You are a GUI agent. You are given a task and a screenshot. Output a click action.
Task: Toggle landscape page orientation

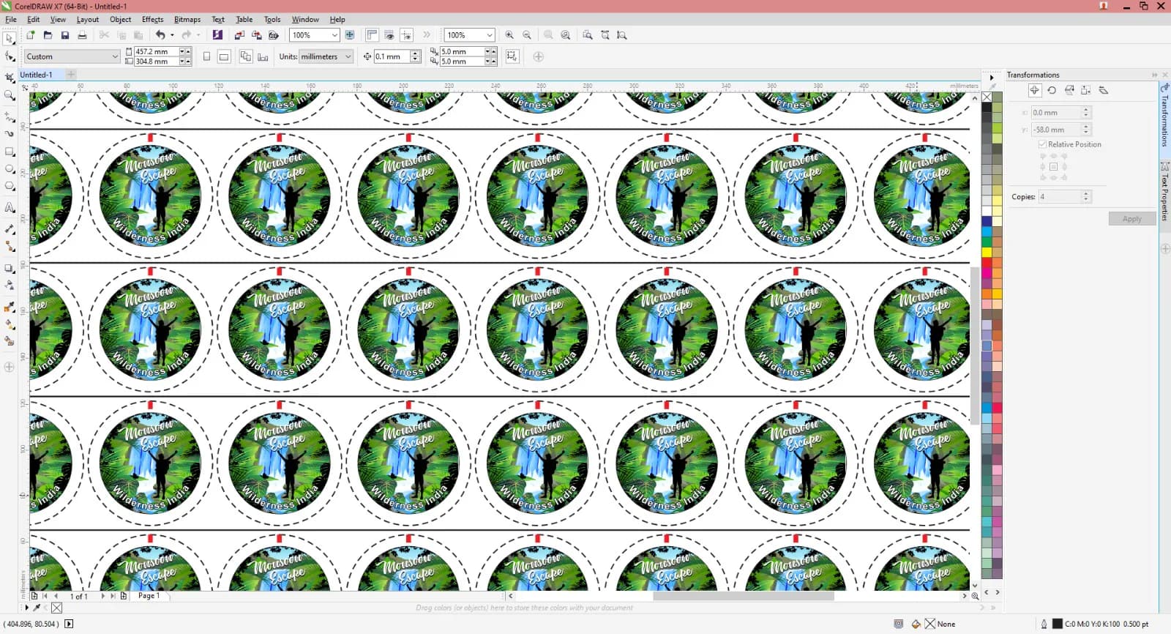click(x=225, y=56)
